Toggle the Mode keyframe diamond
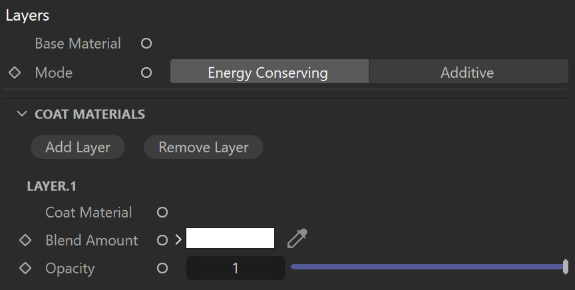The height and width of the screenshot is (290, 575). (15, 72)
